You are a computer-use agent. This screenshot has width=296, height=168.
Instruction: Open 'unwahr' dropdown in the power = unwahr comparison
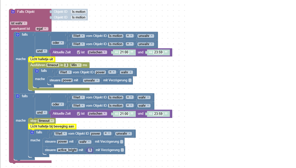pos(123,134)
